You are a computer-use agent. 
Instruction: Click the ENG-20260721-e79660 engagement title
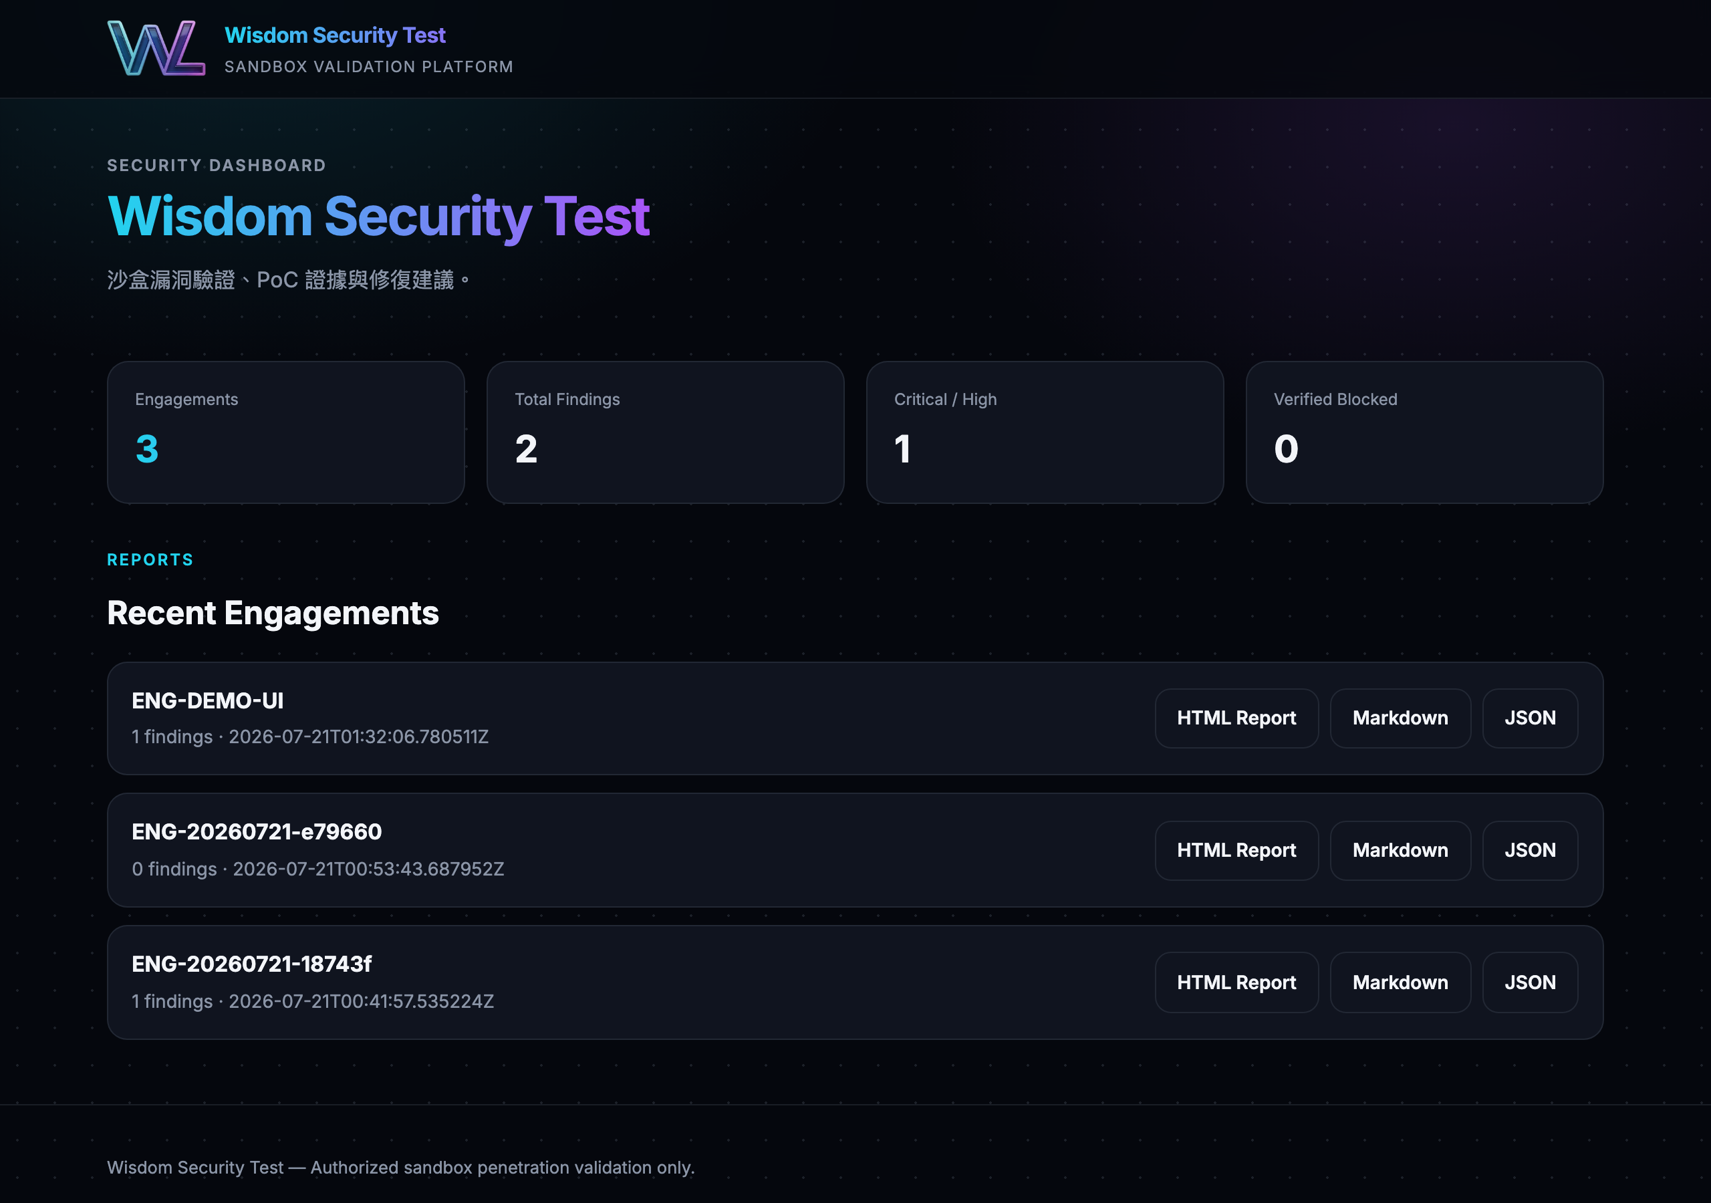(257, 832)
